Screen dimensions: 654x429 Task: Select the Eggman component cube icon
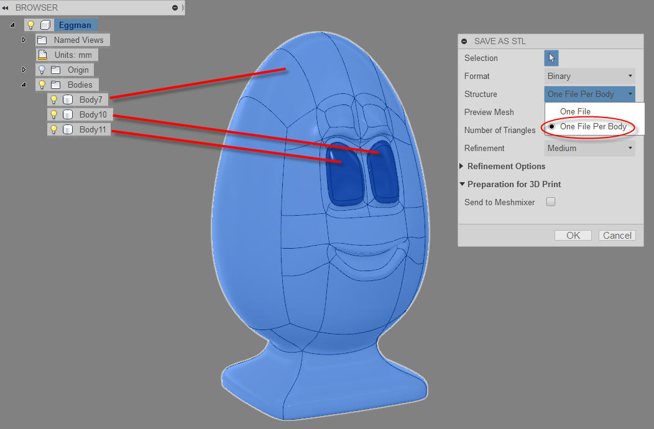(x=44, y=25)
